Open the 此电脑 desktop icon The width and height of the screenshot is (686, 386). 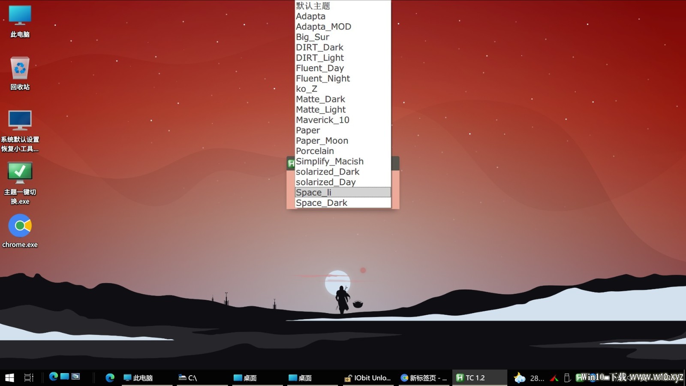pyautogui.click(x=20, y=21)
